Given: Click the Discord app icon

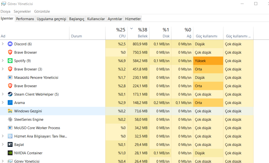Looking at the screenshot, I should (x=10, y=44).
